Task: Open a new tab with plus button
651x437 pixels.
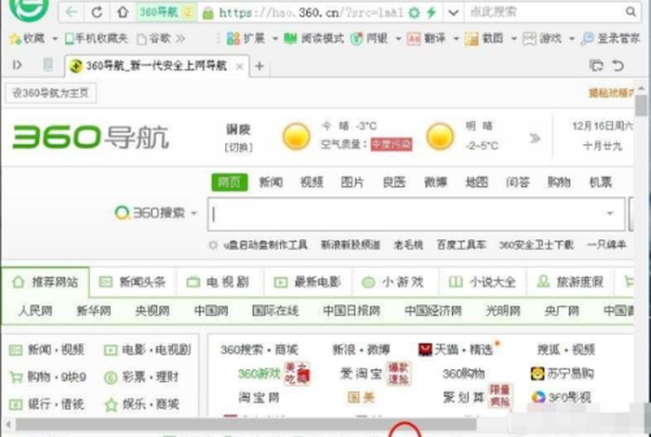Action: coord(259,66)
